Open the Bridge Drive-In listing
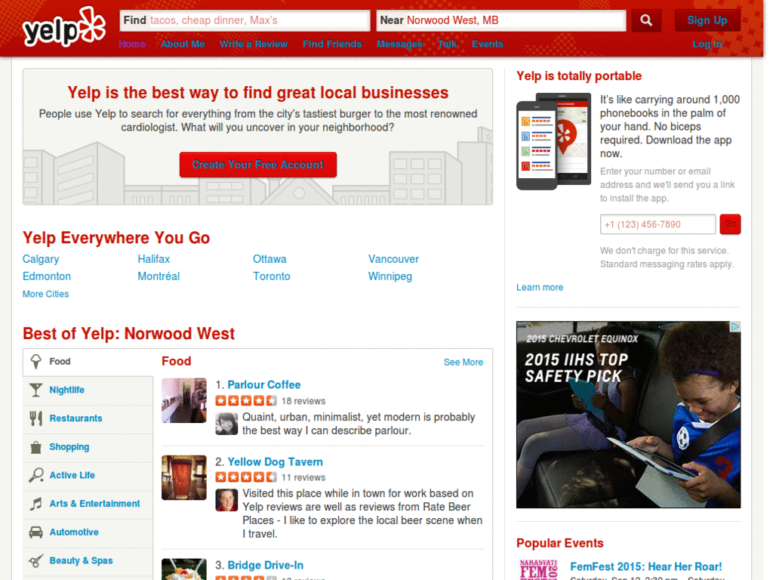 click(265, 565)
